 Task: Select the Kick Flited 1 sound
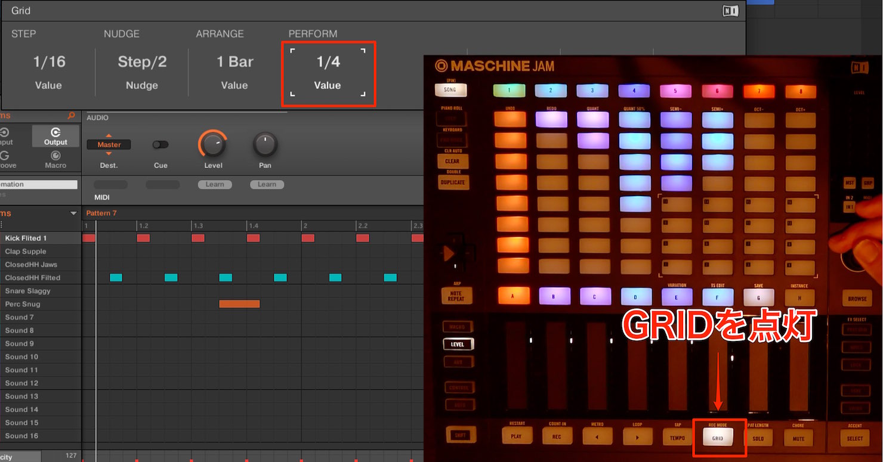coord(41,238)
